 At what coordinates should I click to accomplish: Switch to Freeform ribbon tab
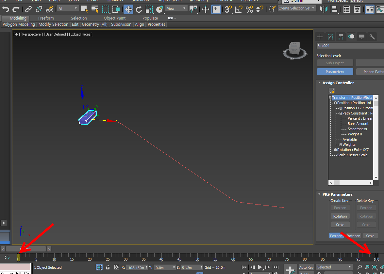(46, 18)
